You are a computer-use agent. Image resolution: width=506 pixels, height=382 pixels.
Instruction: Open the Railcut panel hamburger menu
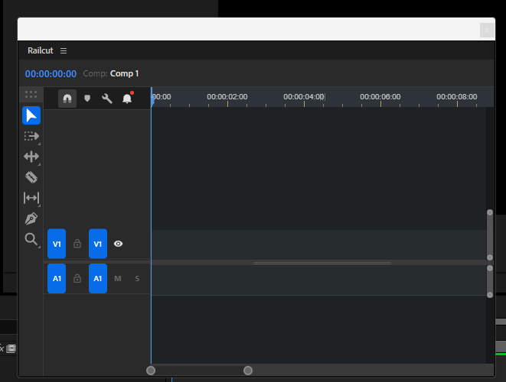tap(64, 51)
